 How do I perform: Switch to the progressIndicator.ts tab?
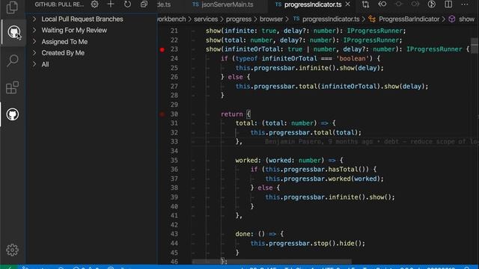click(313, 4)
